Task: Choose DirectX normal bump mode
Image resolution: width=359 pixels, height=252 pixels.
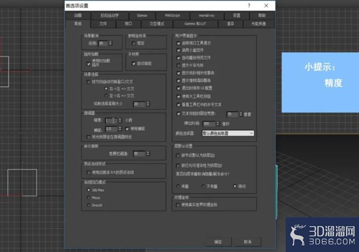Action: pos(88,205)
